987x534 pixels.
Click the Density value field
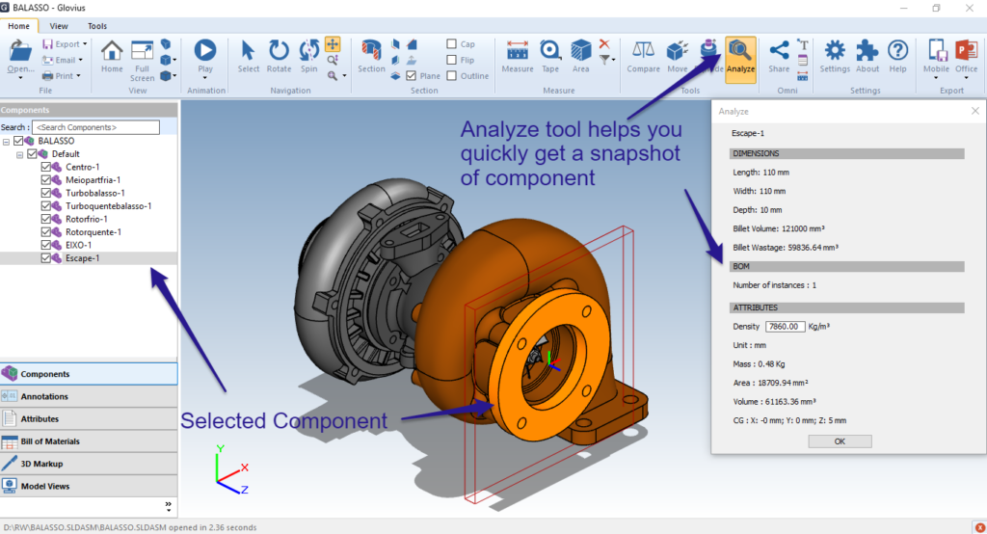point(785,326)
